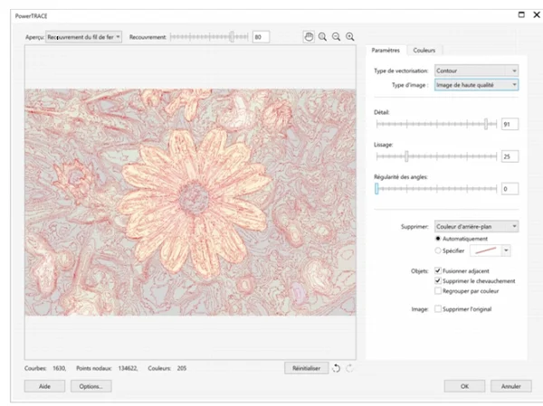
Task: Click the Aide button
Action: 44,386
